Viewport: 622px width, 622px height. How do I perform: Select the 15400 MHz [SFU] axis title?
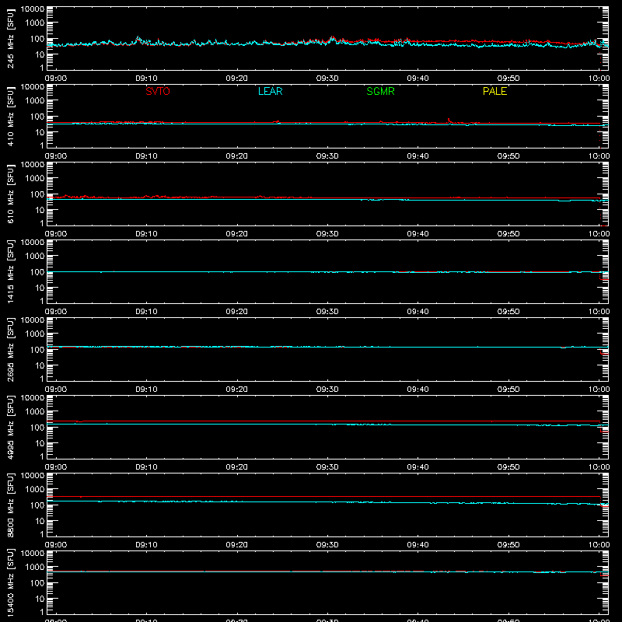10,582
